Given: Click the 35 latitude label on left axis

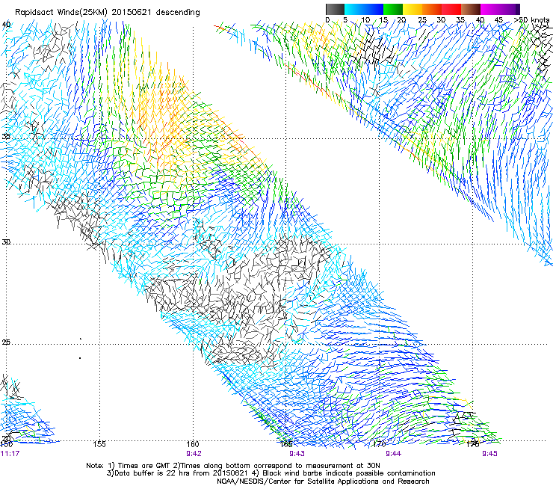Looking at the screenshot, I should pos(6,136).
